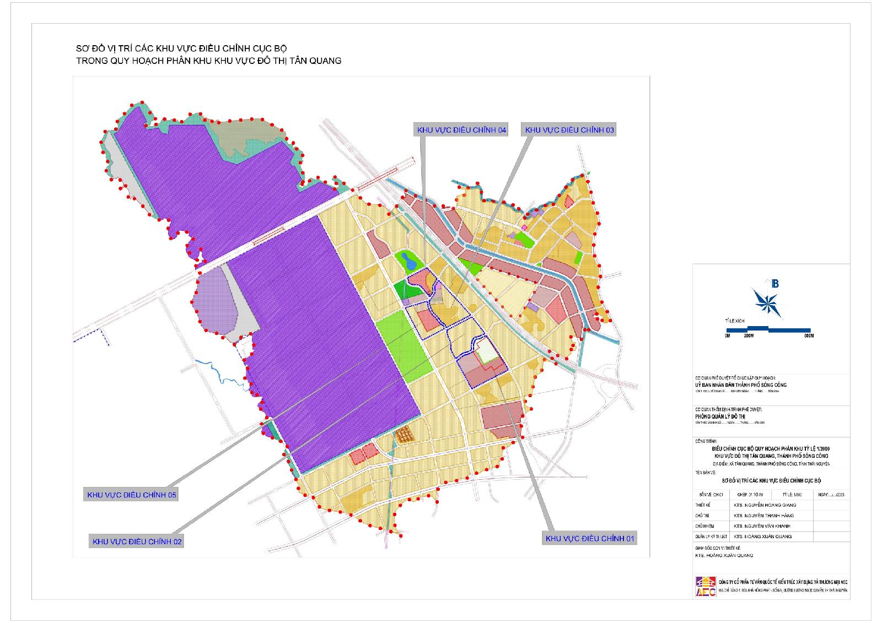Click the ỦY BAN NHÂN DÂN THÀNH PHỐ SÔNG CÔNG text
Viewport: 882px width, 623px height.
tap(741, 384)
